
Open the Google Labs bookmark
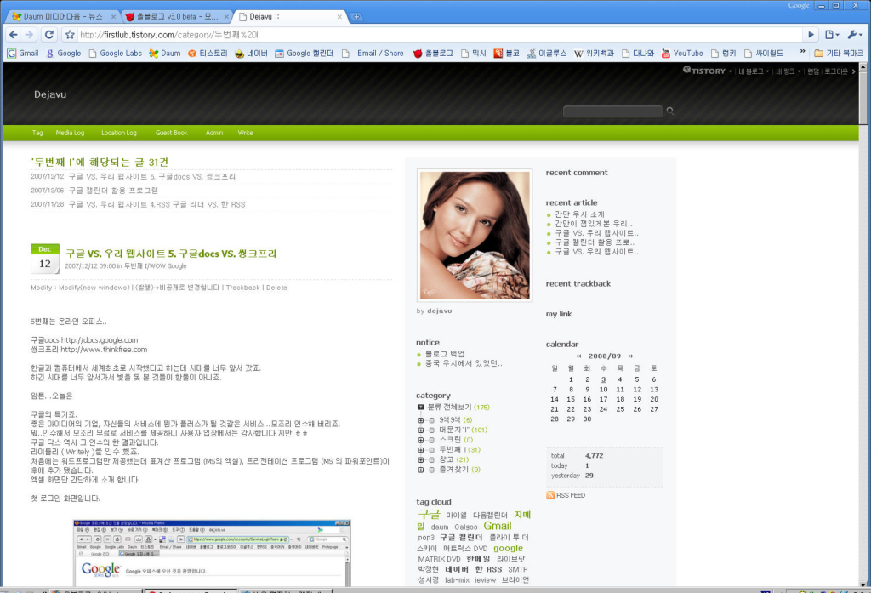pyautogui.click(x=115, y=54)
